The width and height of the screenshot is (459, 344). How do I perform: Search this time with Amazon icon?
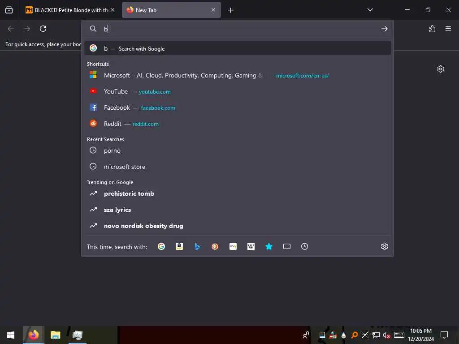(x=179, y=247)
